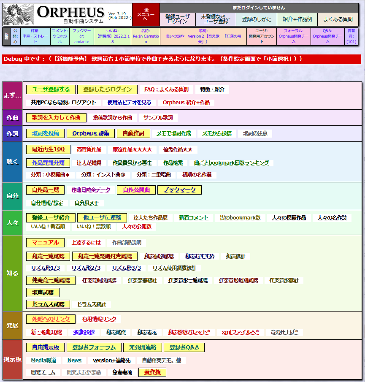This screenshot has height=382, width=365.
Task: Open the 紹介+作品例 tab
Action: pyautogui.click(x=297, y=19)
